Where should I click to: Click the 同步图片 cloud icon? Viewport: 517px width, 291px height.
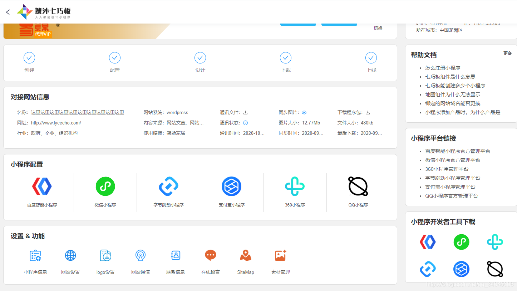pyautogui.click(x=304, y=113)
